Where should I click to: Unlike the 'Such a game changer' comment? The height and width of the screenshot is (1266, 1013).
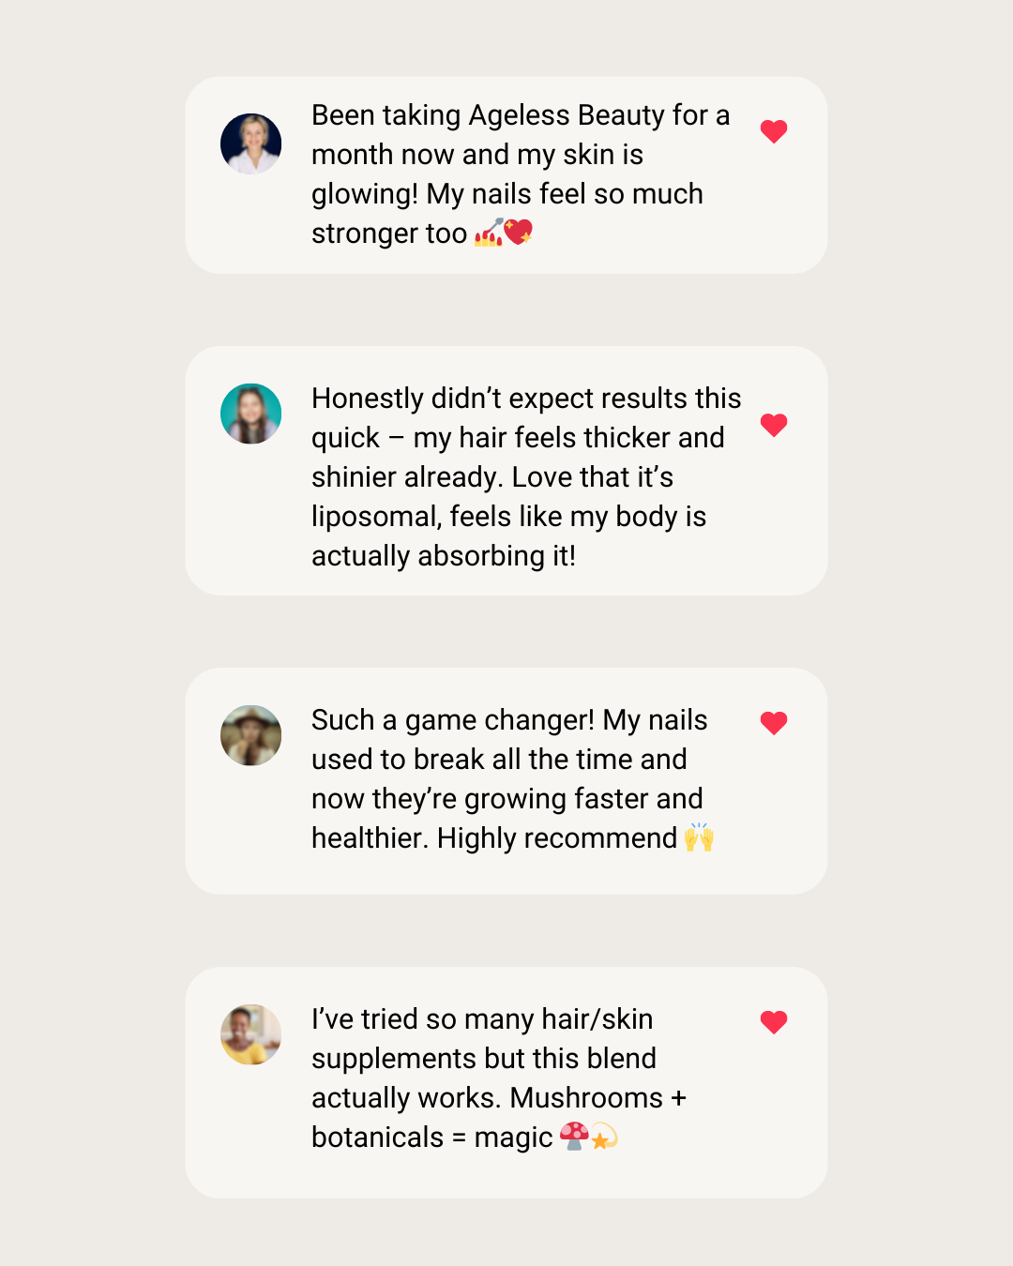tap(774, 723)
